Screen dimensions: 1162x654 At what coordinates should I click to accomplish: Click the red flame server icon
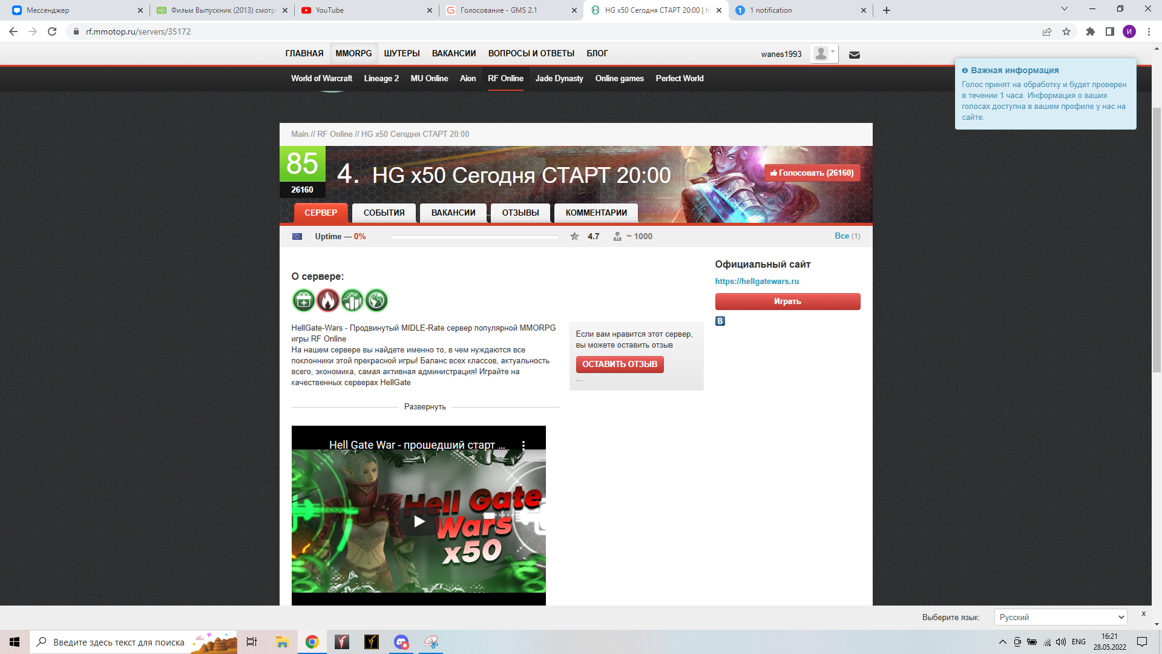[327, 300]
